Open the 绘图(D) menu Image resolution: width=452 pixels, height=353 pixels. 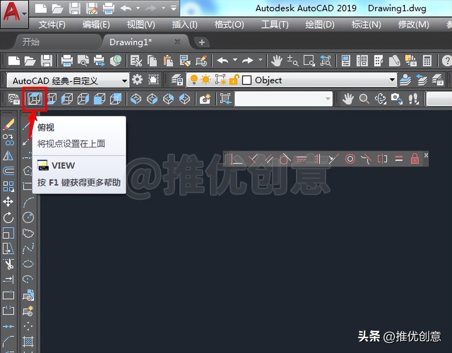(319, 25)
